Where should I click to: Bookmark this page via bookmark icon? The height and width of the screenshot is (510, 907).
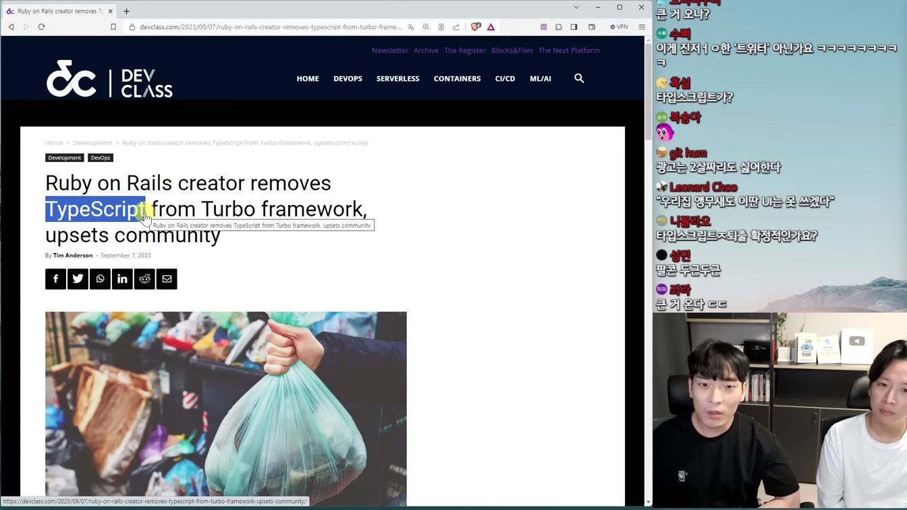[x=113, y=27]
